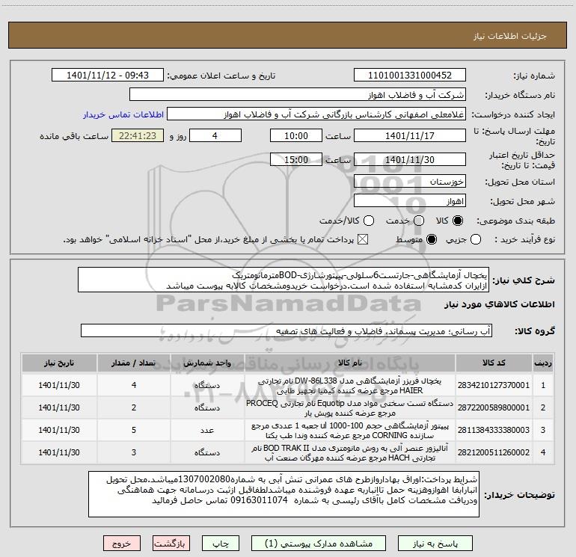This screenshot has height=557, width=576.
Task: Select the 'جزیی' purchase type radio
Action: pos(476,239)
